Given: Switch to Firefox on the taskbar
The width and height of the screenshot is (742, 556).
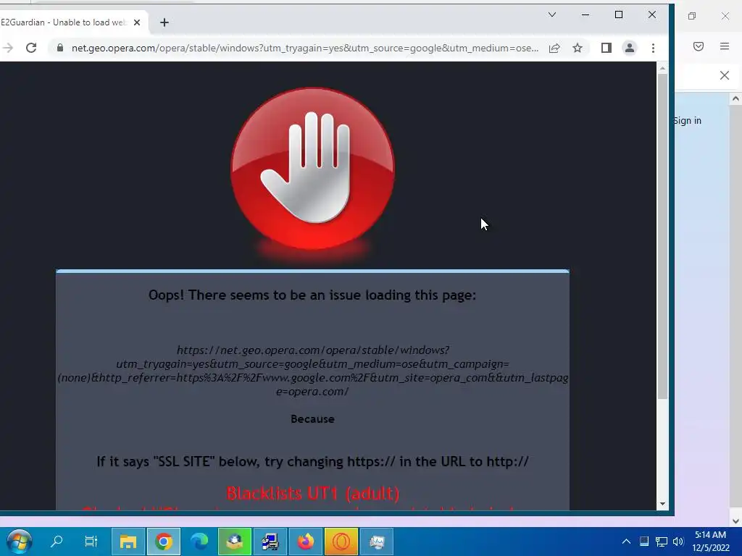Looking at the screenshot, I should 306,542.
